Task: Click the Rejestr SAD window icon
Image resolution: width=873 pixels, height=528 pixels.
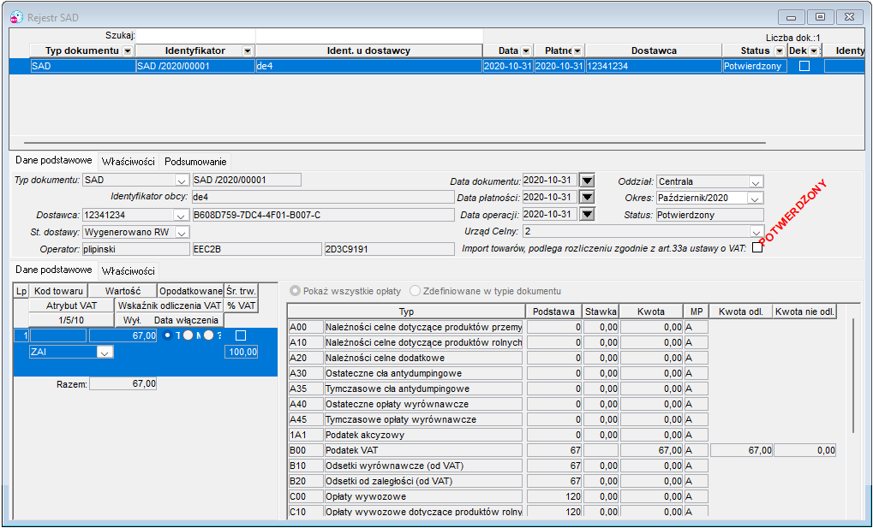Action: click(17, 17)
